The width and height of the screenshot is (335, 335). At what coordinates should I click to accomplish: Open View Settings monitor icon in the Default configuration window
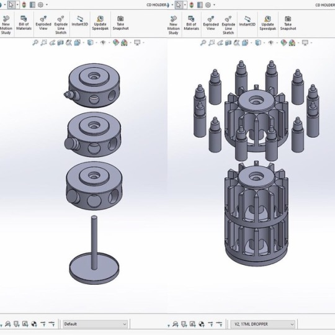137,43
